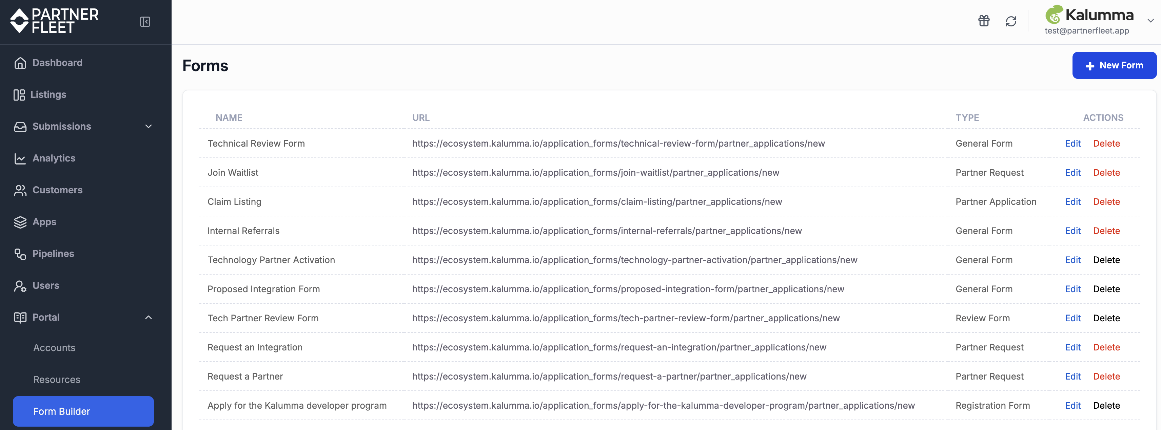Delete the Proposed Integration Form

pos(1106,289)
